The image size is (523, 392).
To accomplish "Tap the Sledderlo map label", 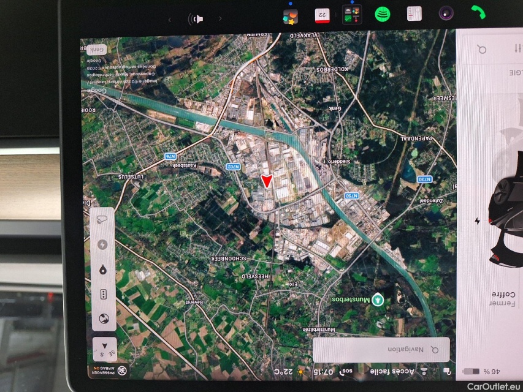I will (x=339, y=161).
